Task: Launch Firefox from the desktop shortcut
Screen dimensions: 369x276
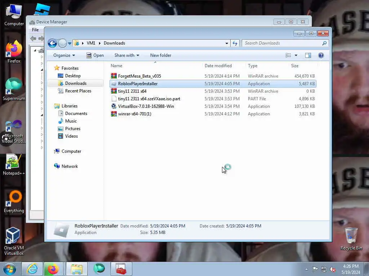Action: click(x=14, y=52)
